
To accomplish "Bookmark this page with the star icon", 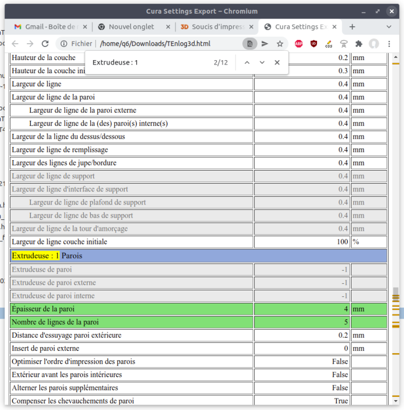I will point(280,44).
